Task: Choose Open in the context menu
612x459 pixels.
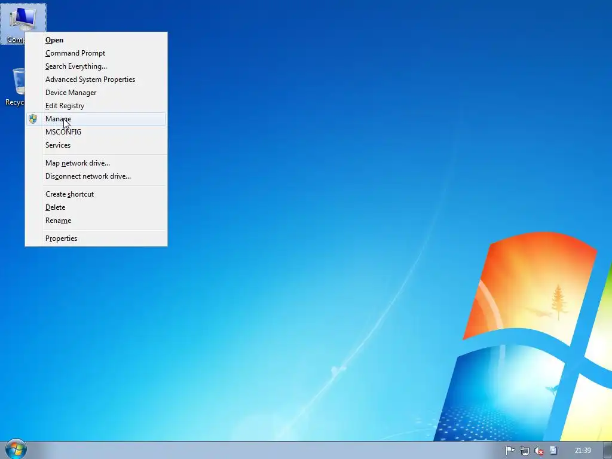Action: [x=96, y=40]
